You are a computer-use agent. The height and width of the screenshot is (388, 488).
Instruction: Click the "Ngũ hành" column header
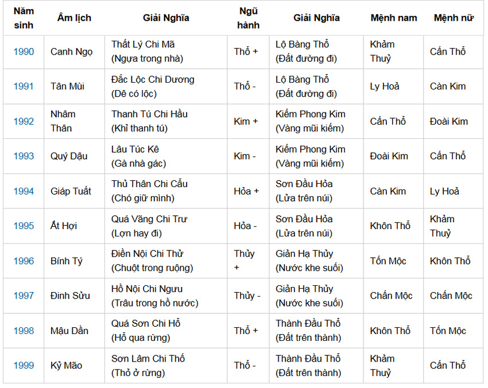248,18
